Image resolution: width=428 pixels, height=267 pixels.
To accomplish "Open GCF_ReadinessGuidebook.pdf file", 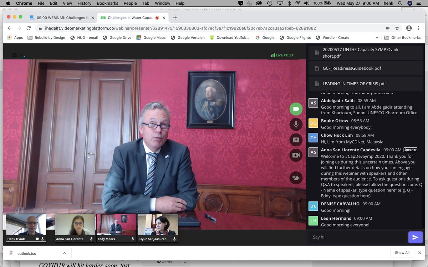I will tap(365, 68).
